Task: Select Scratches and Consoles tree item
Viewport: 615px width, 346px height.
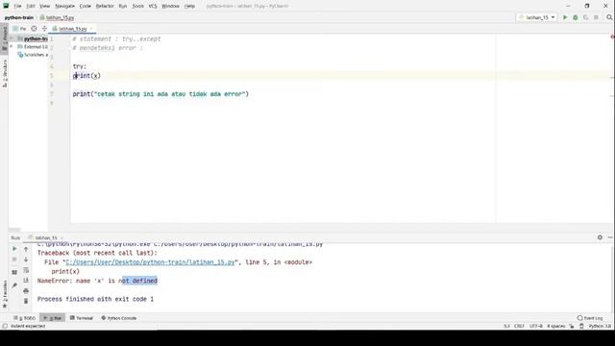Action: [34, 55]
